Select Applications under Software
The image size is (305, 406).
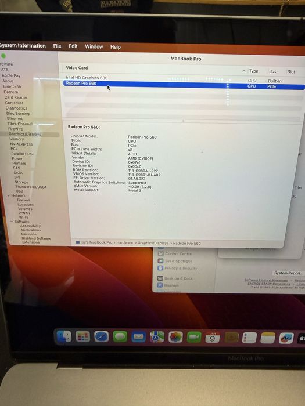31,230
